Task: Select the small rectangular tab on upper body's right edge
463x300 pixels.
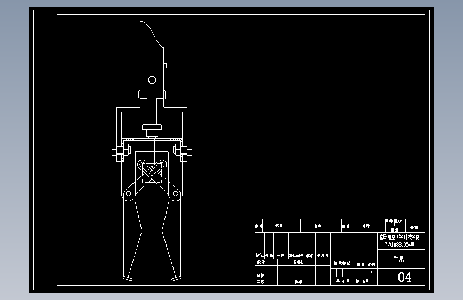Action: 166,66
